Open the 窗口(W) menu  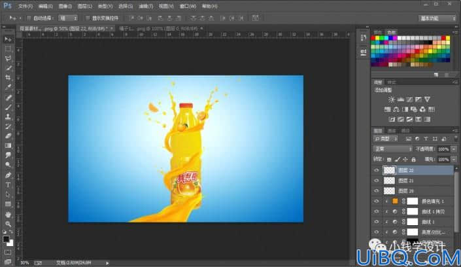(x=188, y=6)
